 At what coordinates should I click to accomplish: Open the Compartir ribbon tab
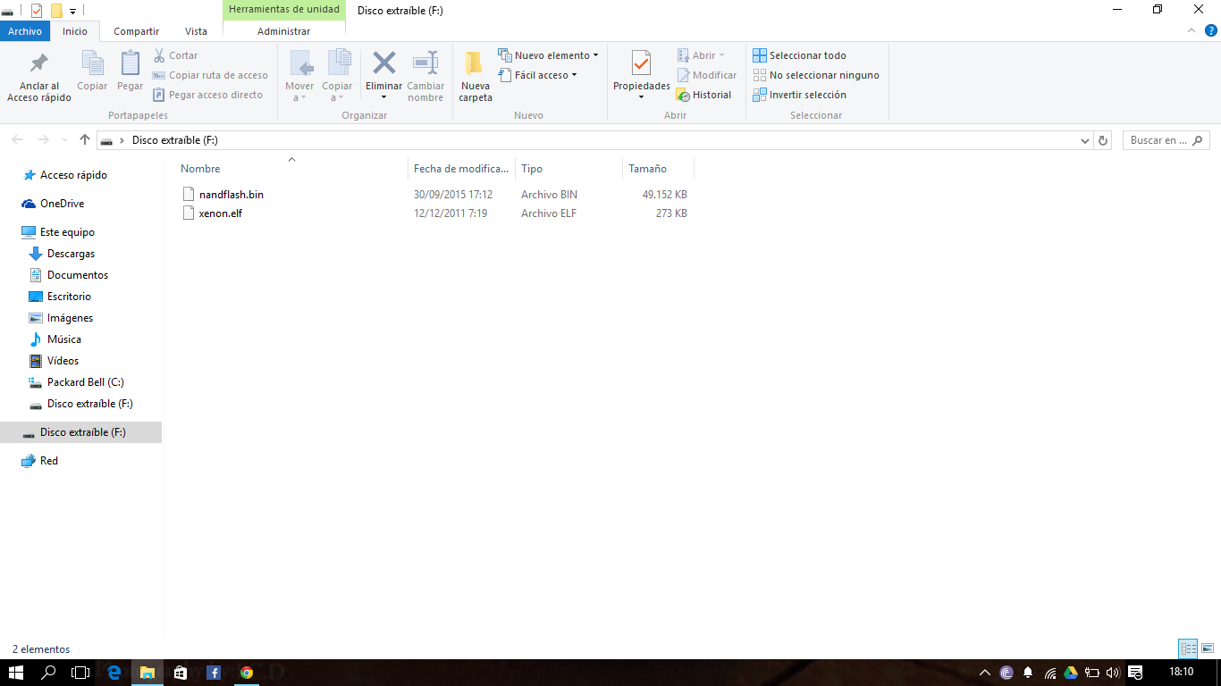coord(136,31)
